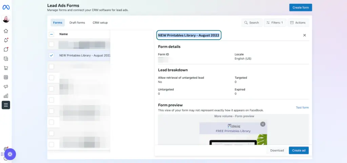Open the All tools hamburger menu
347x163 pixels.
[x=6, y=105]
